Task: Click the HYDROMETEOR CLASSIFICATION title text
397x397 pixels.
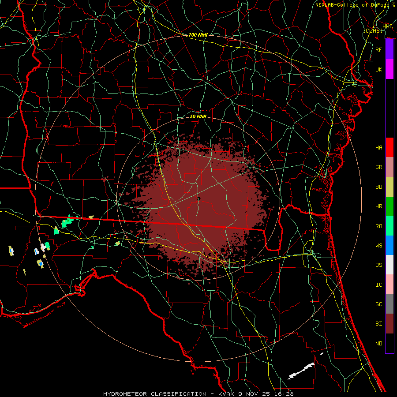Action: pyautogui.click(x=155, y=394)
